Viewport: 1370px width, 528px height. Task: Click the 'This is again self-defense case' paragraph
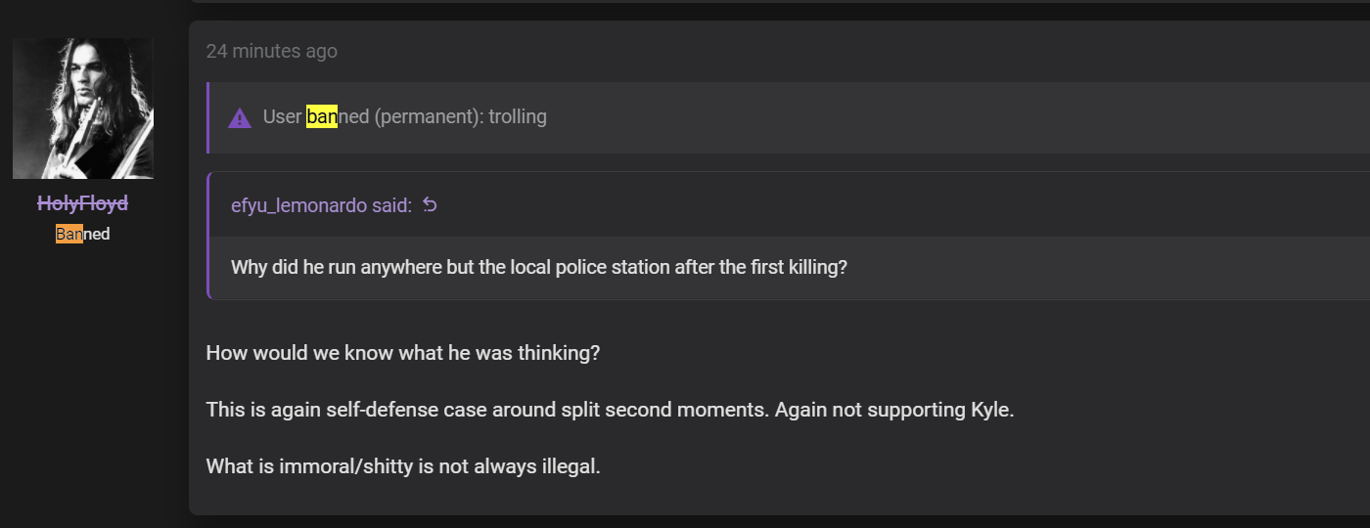(610, 410)
